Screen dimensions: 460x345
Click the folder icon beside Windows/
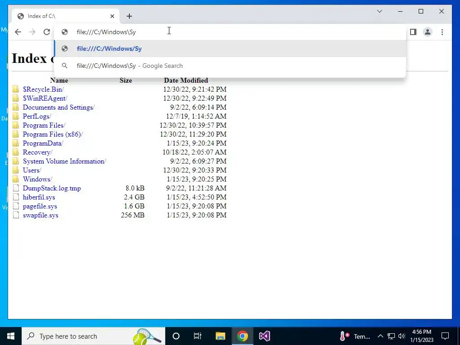point(16,179)
